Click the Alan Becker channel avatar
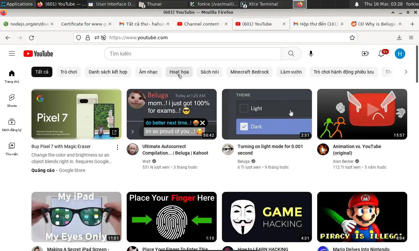 pyautogui.click(x=323, y=149)
